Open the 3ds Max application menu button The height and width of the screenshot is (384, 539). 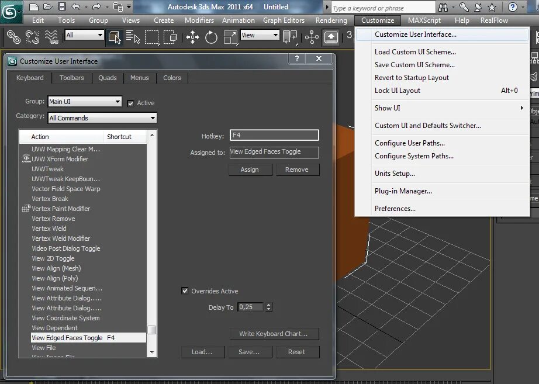pos(11,12)
